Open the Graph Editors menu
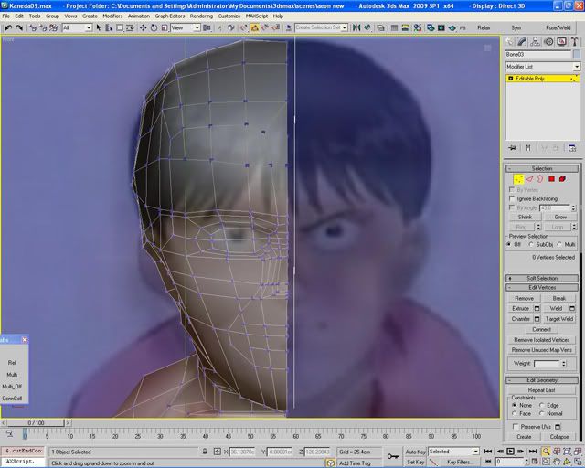 click(168, 16)
